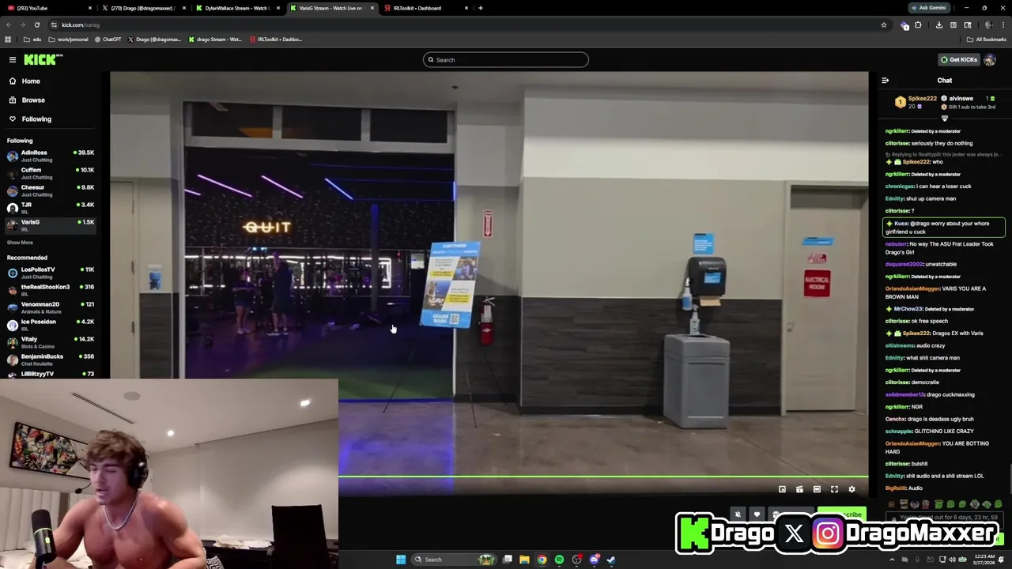Open ChatGPT bookmark

coord(108,40)
